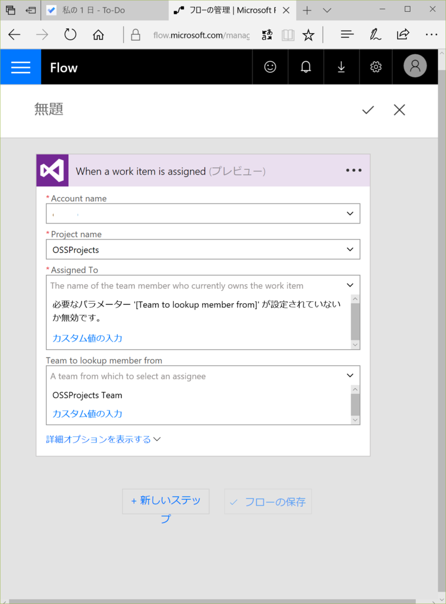Open the browser hub icon
Screen dimensions: 446x604
click(347, 35)
